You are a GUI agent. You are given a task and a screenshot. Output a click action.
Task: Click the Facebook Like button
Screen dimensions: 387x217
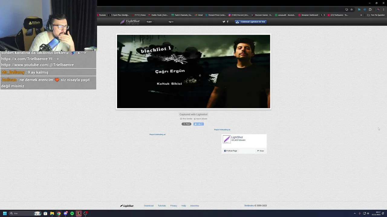(199, 124)
